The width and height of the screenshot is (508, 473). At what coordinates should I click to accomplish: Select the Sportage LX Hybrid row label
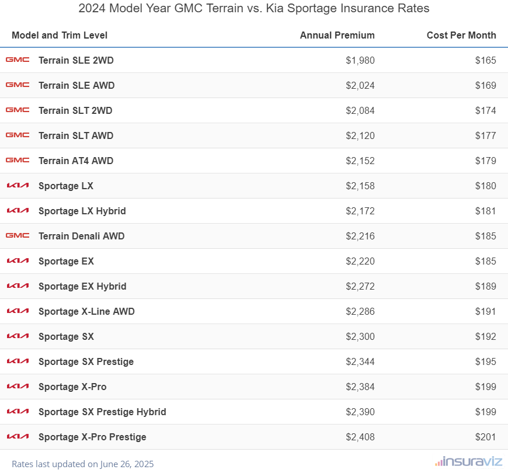point(82,211)
